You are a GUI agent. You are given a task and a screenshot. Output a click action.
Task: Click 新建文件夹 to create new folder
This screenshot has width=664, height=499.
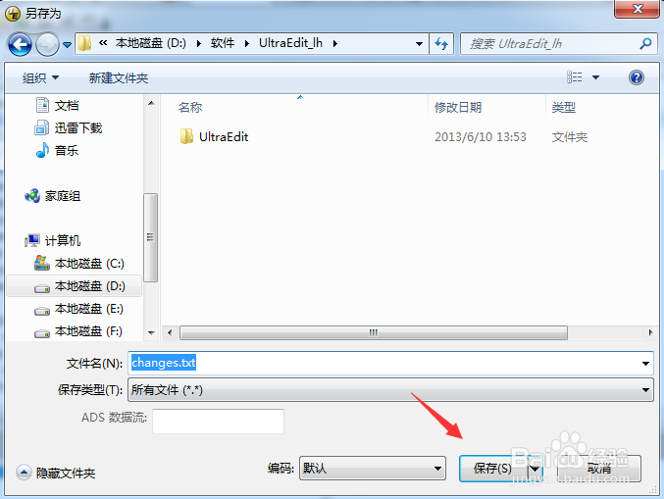tap(118, 77)
